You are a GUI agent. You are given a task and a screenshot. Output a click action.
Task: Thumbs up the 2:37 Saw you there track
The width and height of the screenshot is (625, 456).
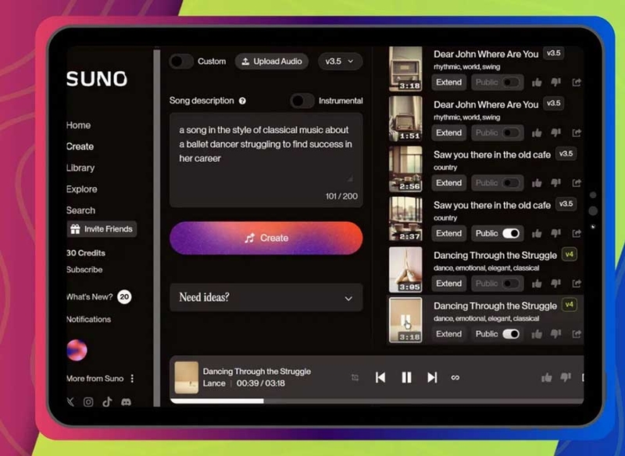pos(537,233)
